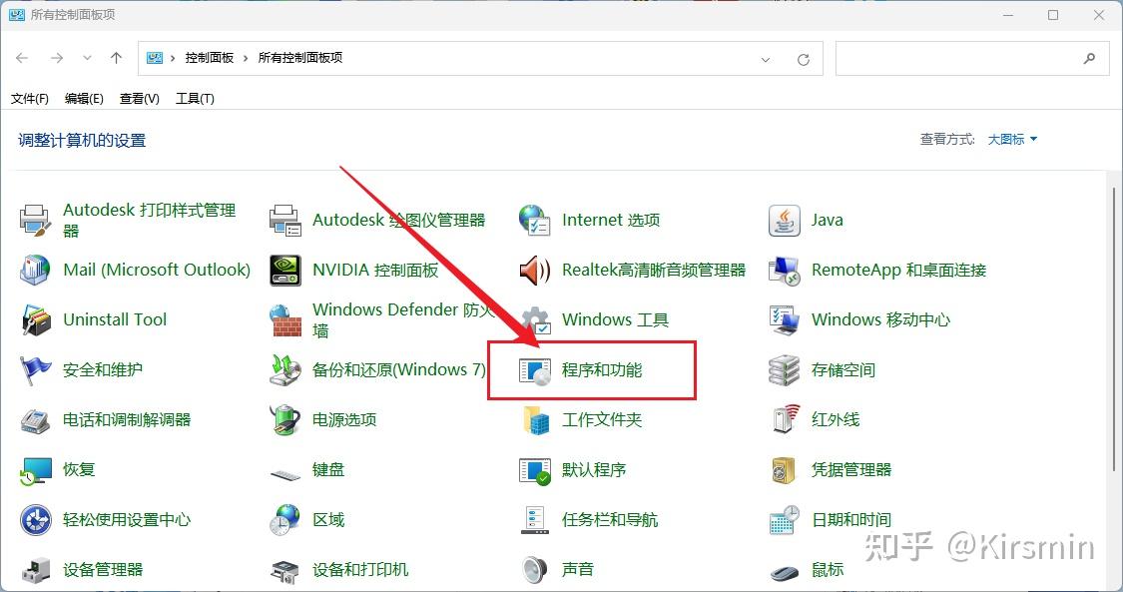
Task: Open the 电源选项 text link
Action: pyautogui.click(x=344, y=420)
